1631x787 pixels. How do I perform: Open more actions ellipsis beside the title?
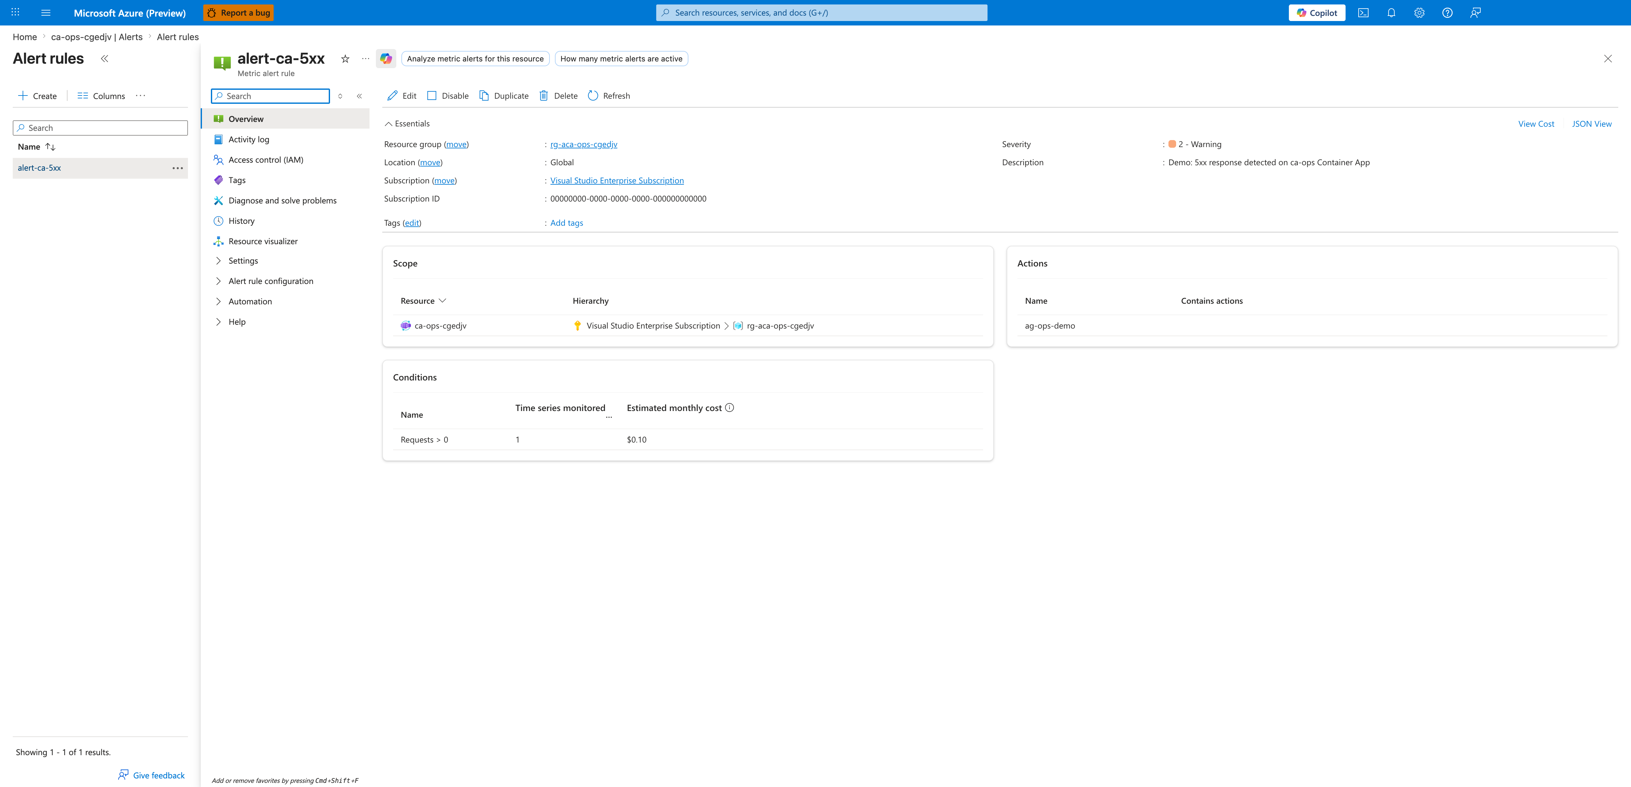pyautogui.click(x=365, y=59)
